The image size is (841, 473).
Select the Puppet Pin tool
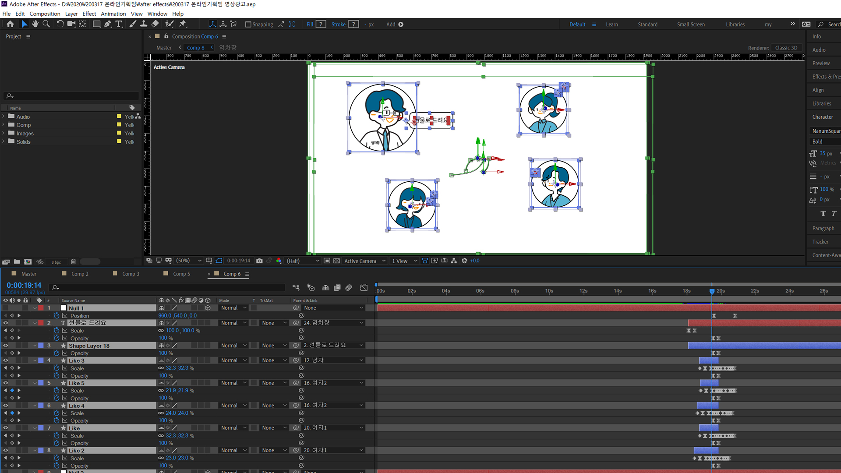click(183, 24)
